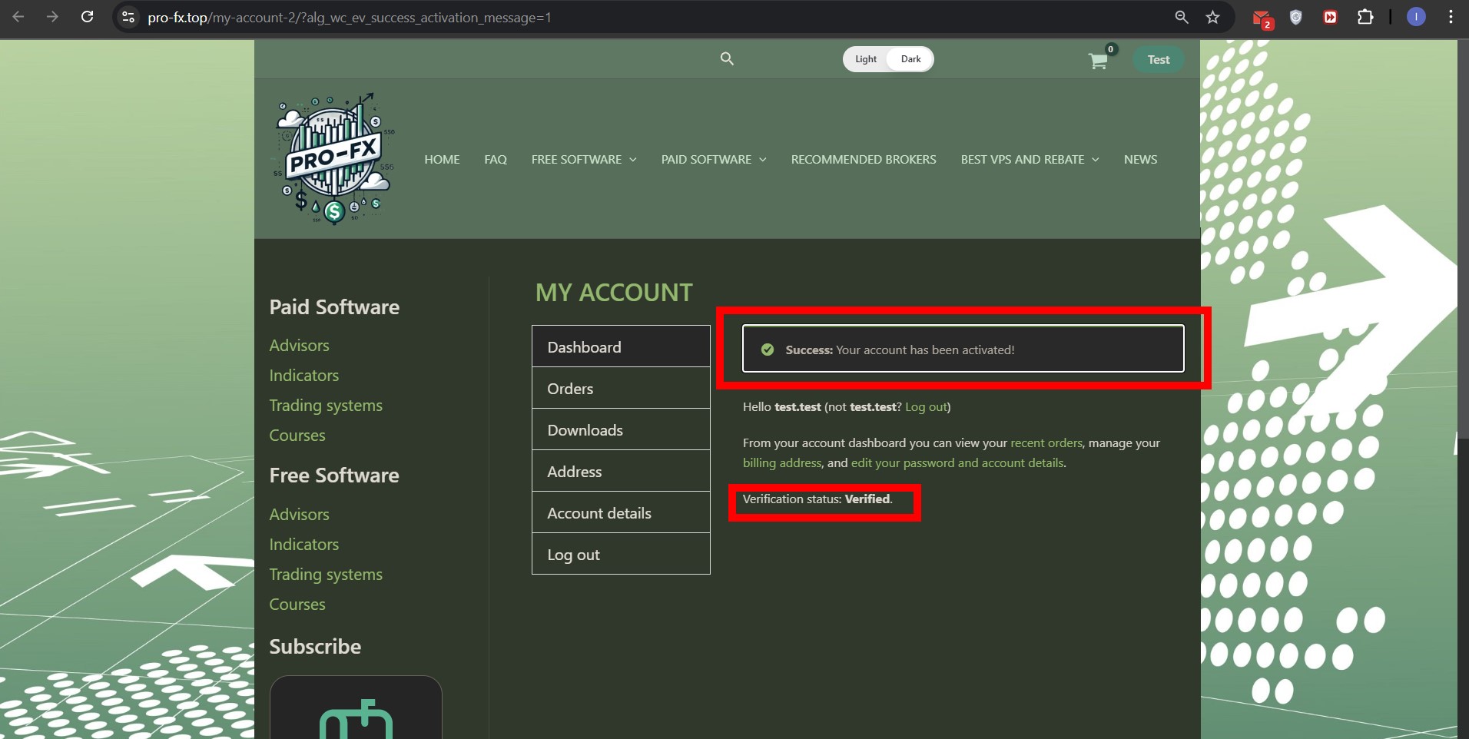
Task: Open the browser Extensions puzzle icon
Action: click(1365, 17)
